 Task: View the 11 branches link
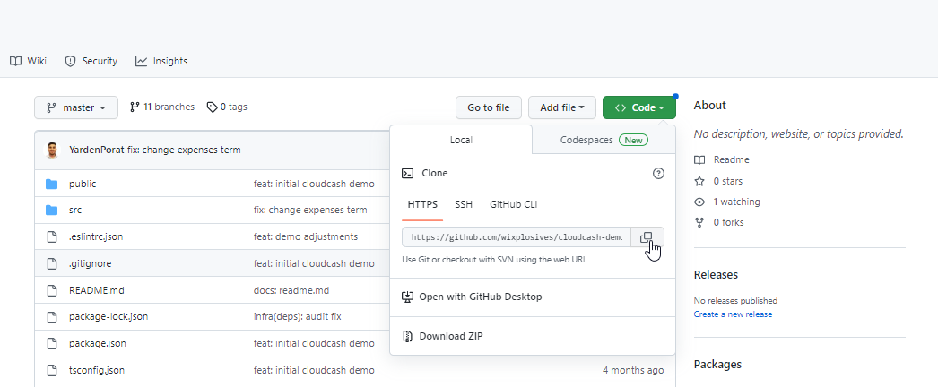click(x=162, y=107)
